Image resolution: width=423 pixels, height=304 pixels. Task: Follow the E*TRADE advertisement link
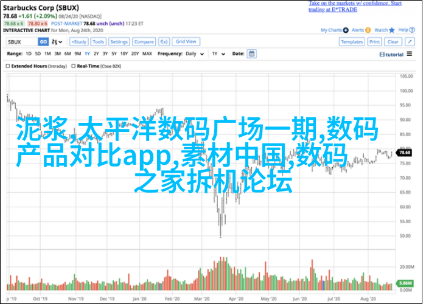tap(355, 7)
